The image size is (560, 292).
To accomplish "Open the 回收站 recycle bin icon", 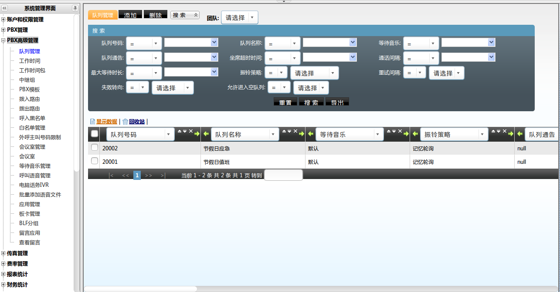I will point(126,122).
